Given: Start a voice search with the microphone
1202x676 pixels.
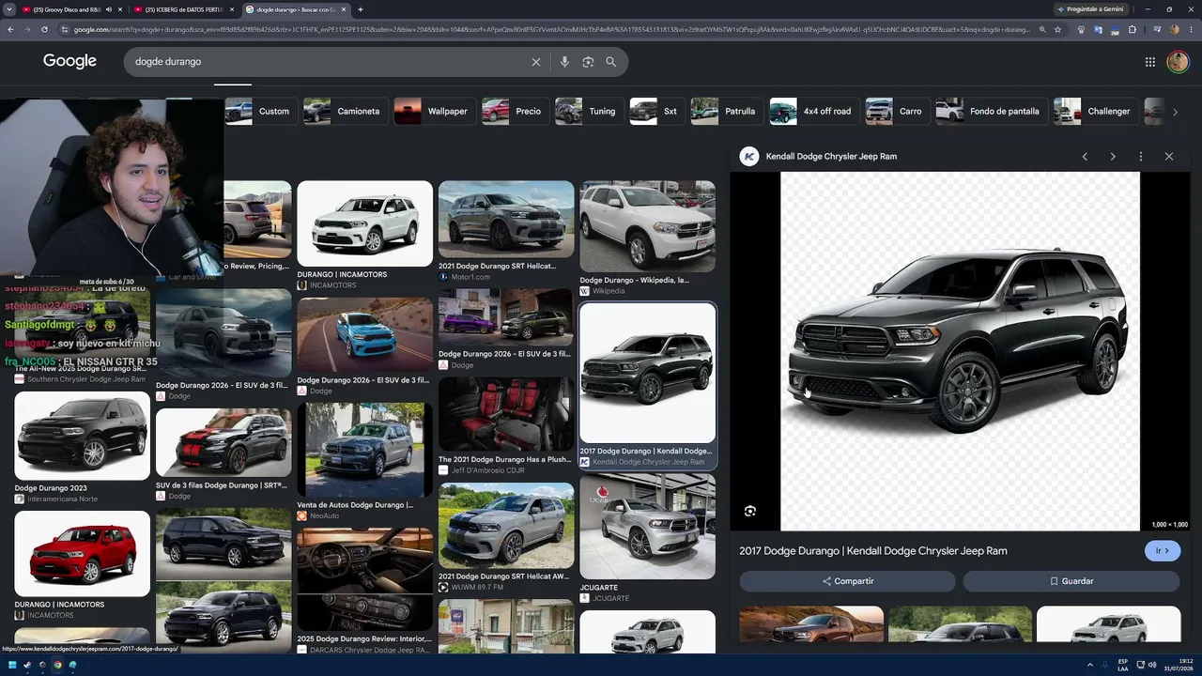Looking at the screenshot, I should [x=564, y=62].
